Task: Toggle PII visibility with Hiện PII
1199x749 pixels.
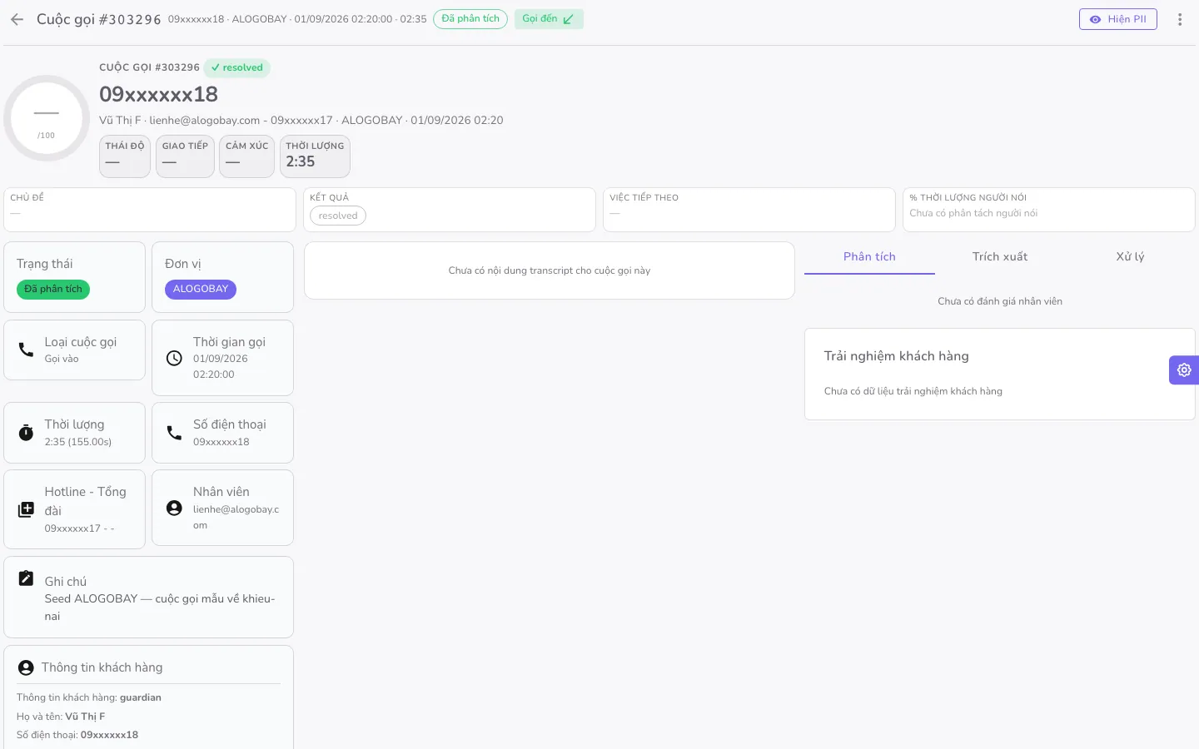Action: (1118, 19)
